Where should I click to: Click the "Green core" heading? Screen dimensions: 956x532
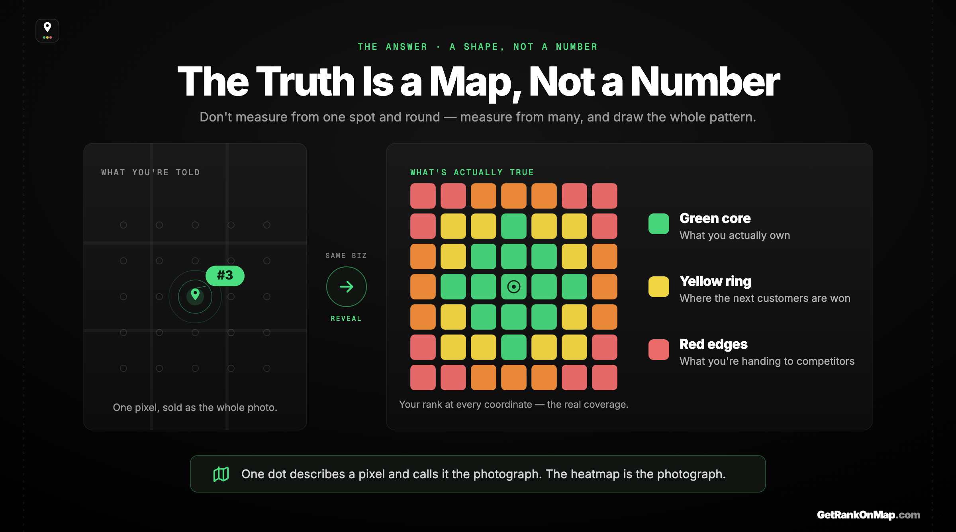click(x=715, y=218)
